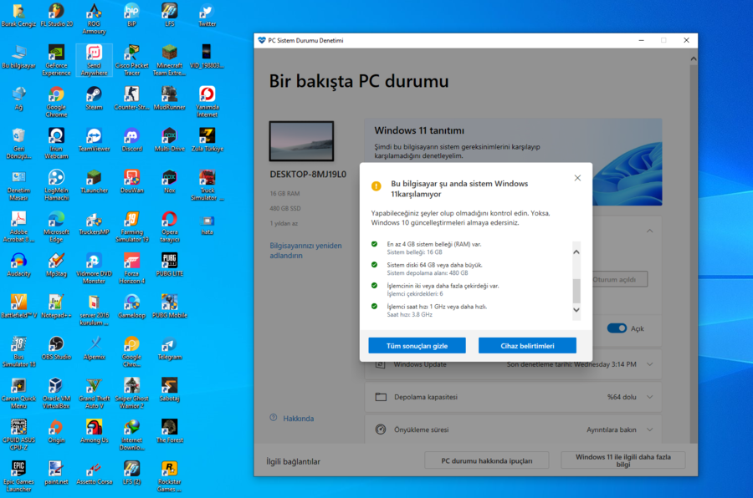Click the DouWan desktop icon
Viewport: 753px width, 498px height.
click(x=131, y=182)
